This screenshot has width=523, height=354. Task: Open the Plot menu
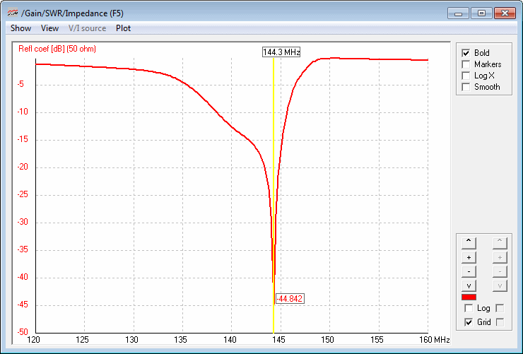[x=123, y=28]
